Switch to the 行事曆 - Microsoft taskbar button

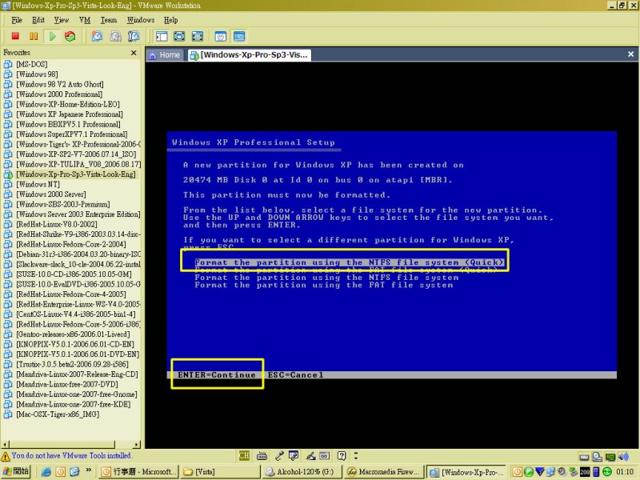point(138,472)
